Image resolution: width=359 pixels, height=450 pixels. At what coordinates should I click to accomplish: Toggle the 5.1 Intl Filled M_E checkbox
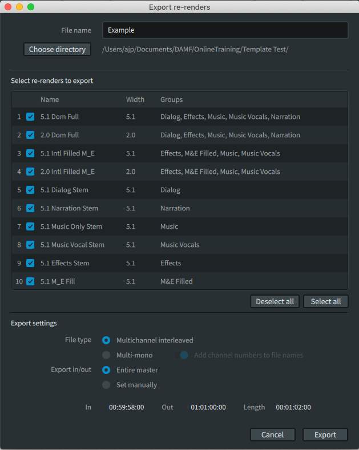(30, 153)
